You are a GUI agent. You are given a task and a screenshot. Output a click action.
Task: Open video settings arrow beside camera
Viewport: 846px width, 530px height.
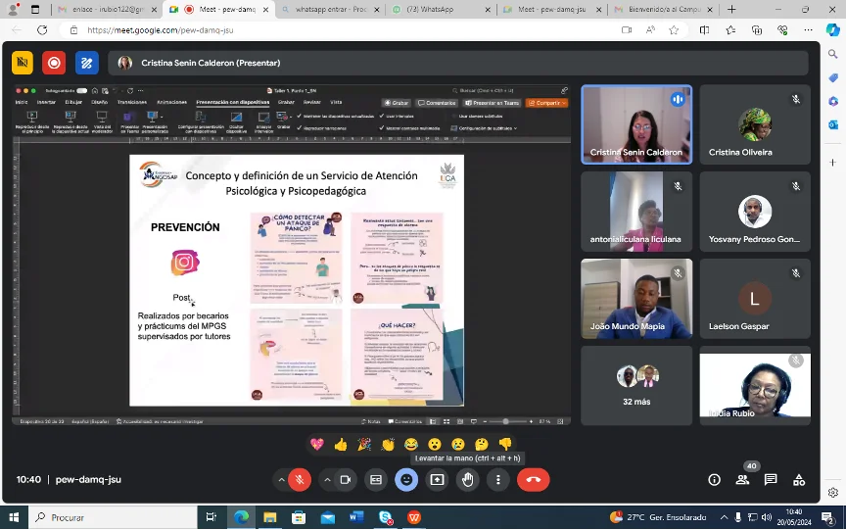[328, 480]
